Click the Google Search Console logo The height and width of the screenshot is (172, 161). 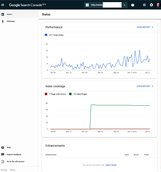pyautogui.click(x=27, y=5)
